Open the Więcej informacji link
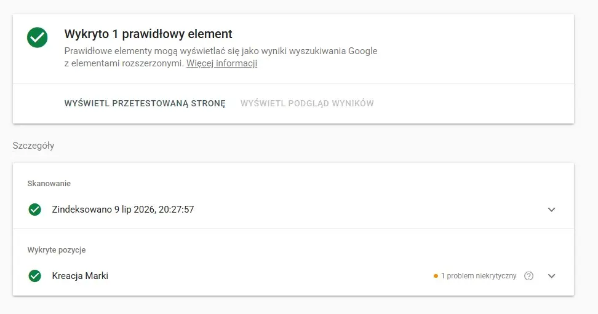 click(221, 63)
